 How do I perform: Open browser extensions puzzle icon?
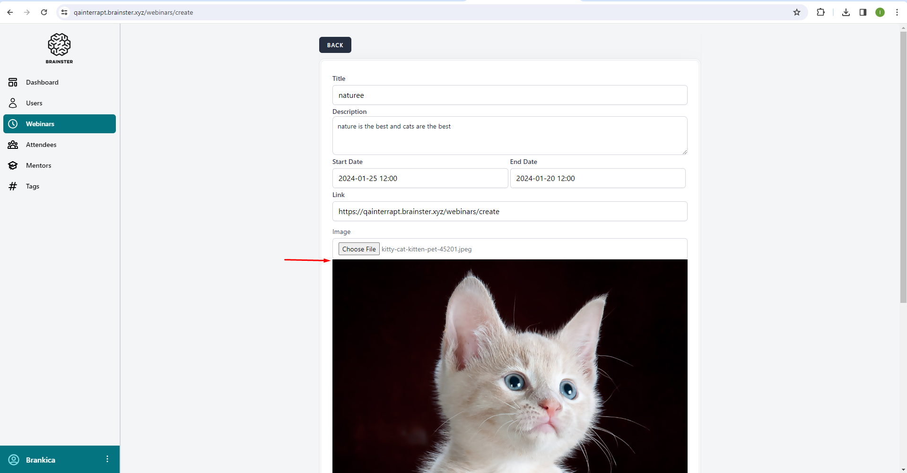coord(820,12)
